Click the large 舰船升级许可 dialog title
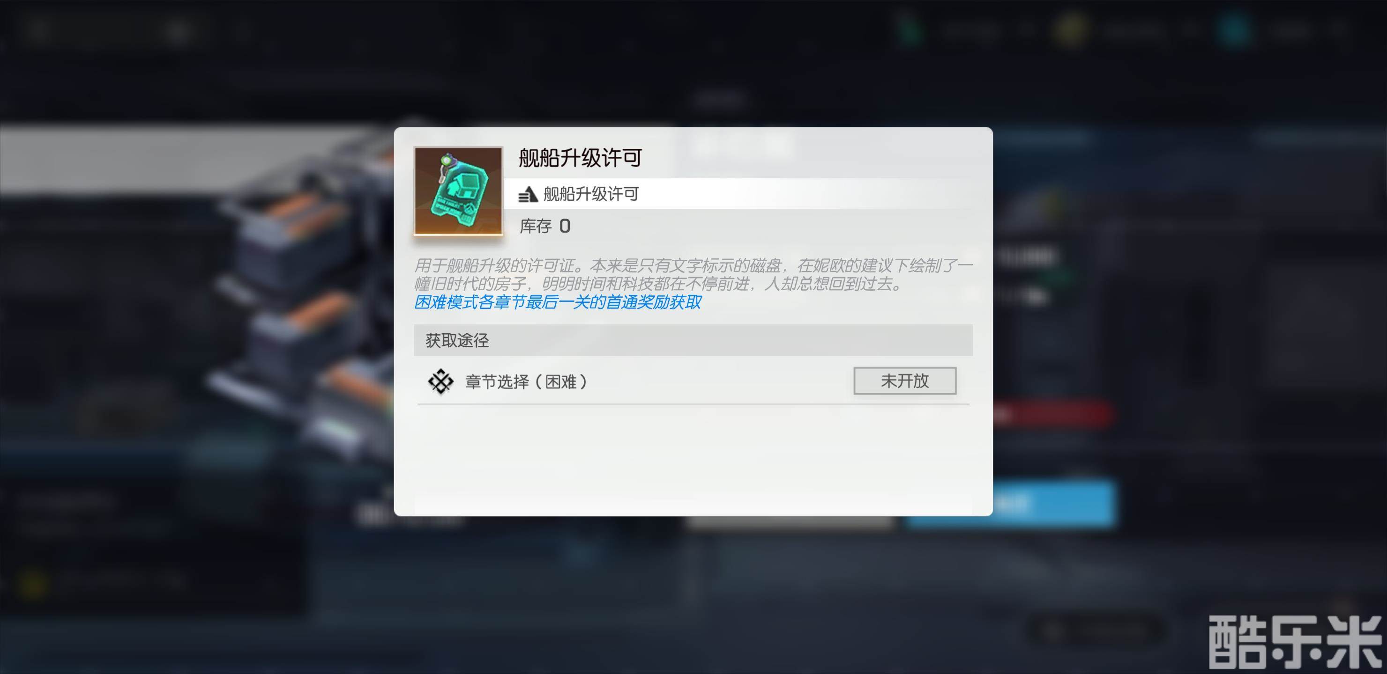 coord(580,158)
